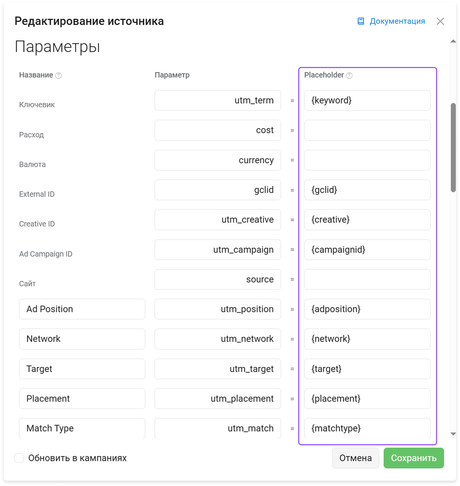This screenshot has width=460, height=486.
Task: Click the Ad Position name field
Action: (82, 309)
